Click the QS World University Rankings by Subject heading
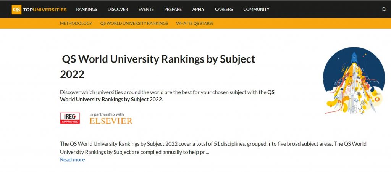Image resolution: width=391 pixels, height=172 pixels. tap(158, 67)
